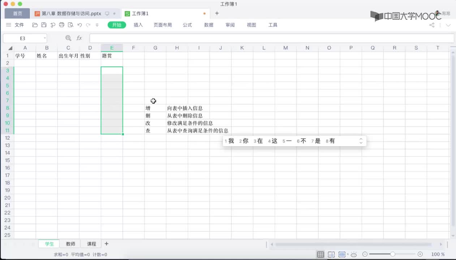Switch to 第八章 数据存储与访问.pptx tab
Viewport: 456px width, 260px height.
tap(71, 13)
